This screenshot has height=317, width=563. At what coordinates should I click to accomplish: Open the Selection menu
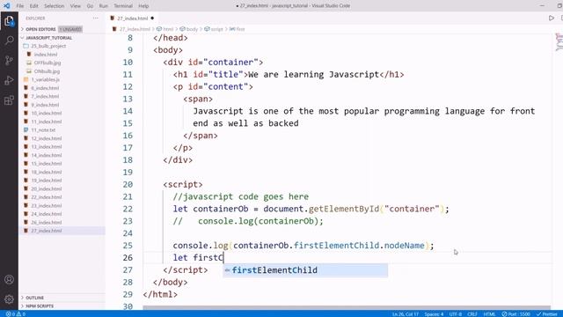(x=55, y=6)
